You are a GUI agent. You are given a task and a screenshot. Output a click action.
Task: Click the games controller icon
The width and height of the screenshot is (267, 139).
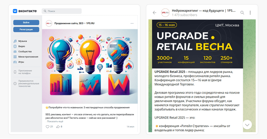15,62
